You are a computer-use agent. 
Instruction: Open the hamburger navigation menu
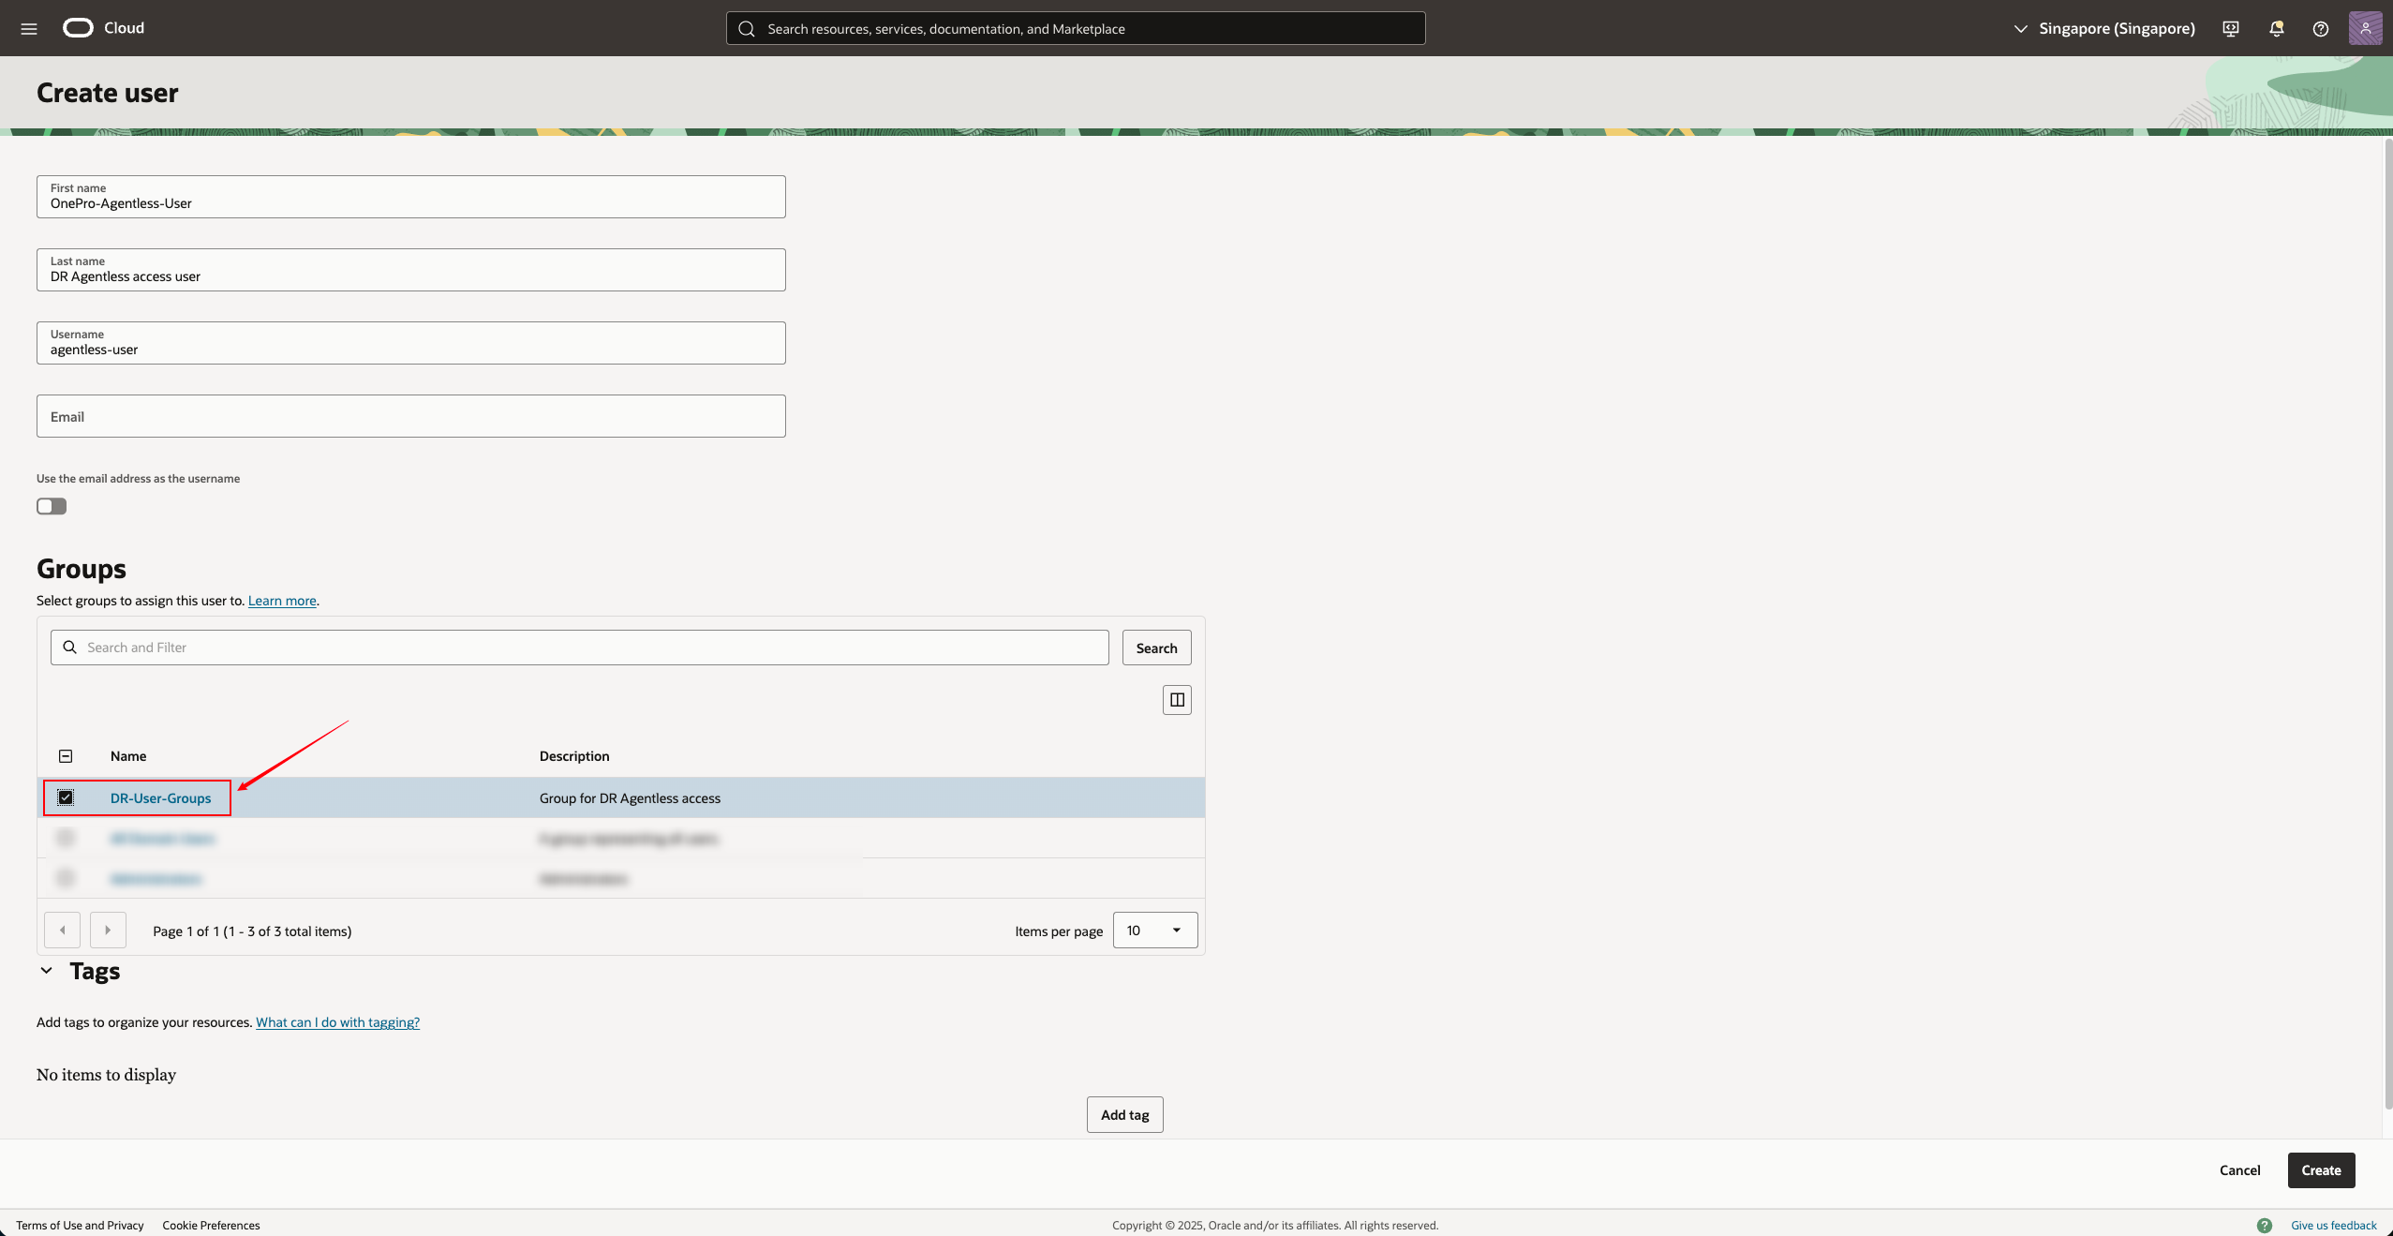click(x=29, y=28)
